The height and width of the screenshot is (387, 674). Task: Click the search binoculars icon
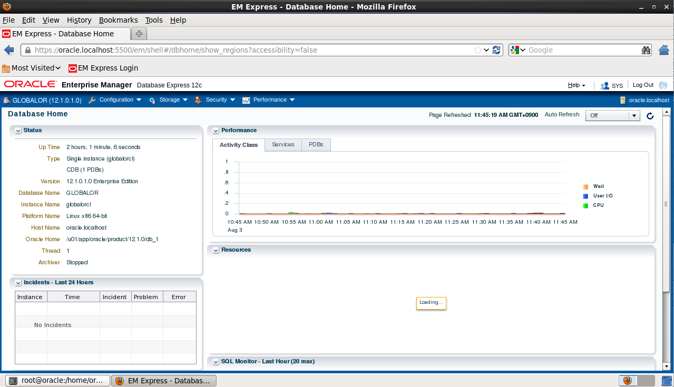click(646, 50)
